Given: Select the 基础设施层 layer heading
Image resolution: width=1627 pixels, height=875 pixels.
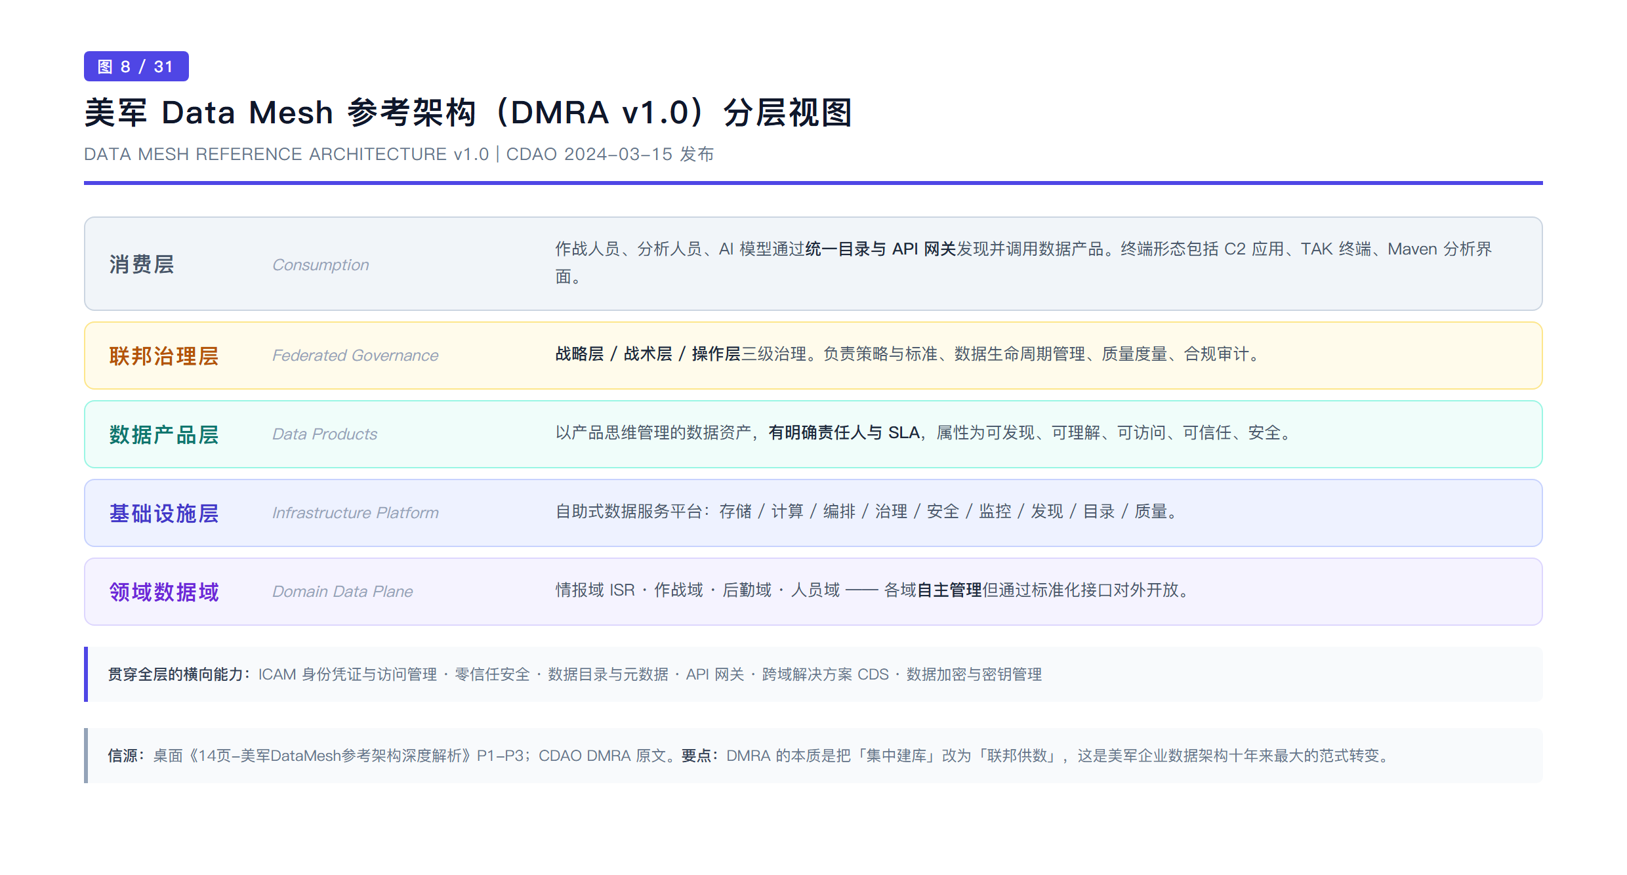Looking at the screenshot, I should coord(164,514).
